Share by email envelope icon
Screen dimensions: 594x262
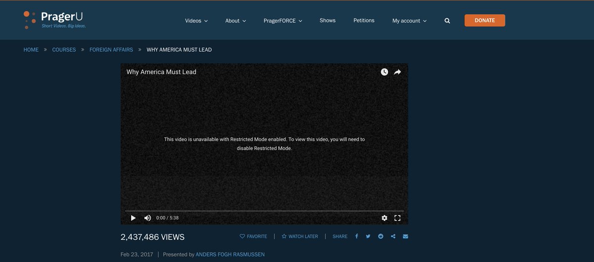click(x=405, y=236)
